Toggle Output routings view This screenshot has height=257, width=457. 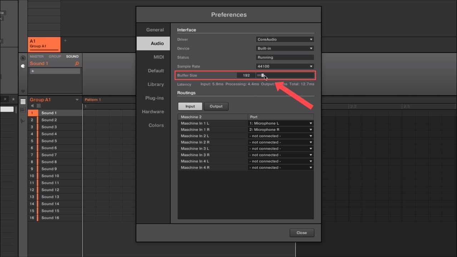point(216,106)
